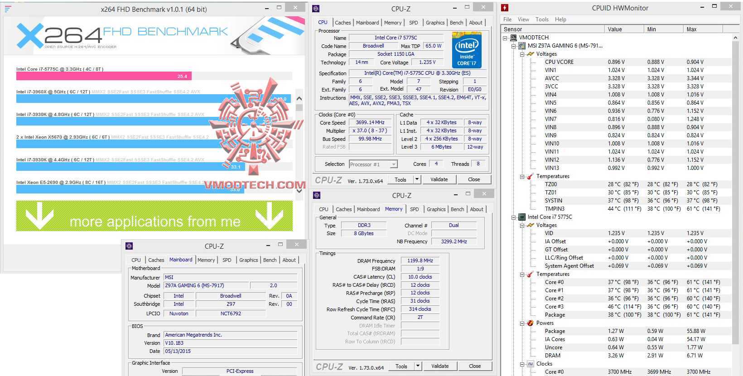Collapse the Voltages group under Intel Core i7
Image resolution: width=743 pixels, height=376 pixels.
522,226
